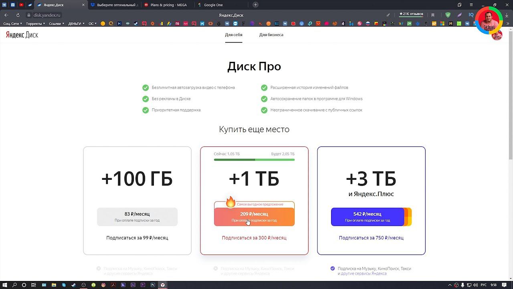This screenshot has height=289, width=513.
Task: Open другие сервисы Яндекса link
Action: point(364,273)
